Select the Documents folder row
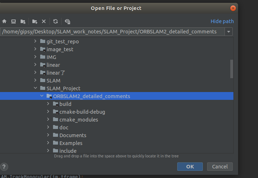This screenshot has width=258, height=178. click(x=117, y=135)
